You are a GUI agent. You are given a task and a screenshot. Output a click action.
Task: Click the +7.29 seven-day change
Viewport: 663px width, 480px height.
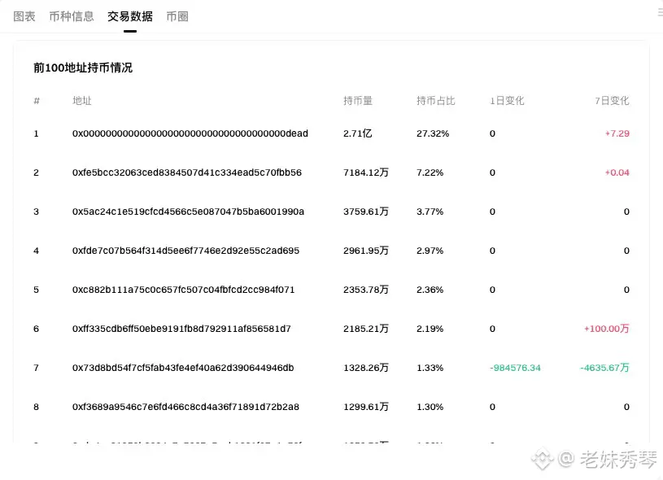[617, 133]
